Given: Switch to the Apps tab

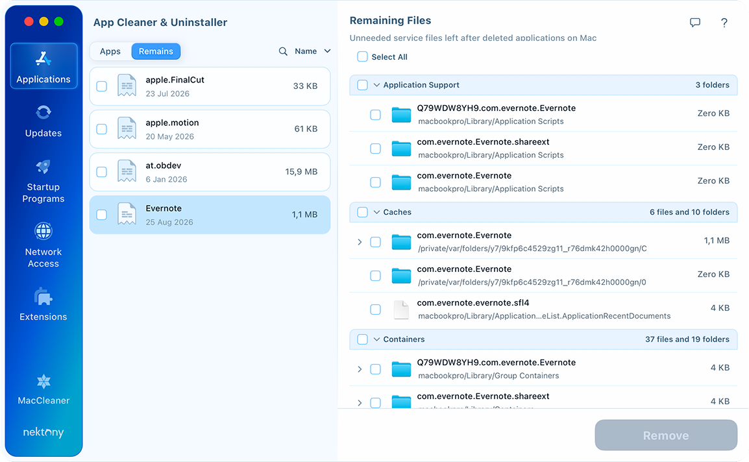Looking at the screenshot, I should pos(110,51).
